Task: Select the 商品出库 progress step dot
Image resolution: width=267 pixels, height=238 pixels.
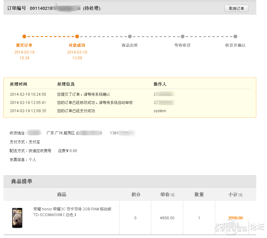Action: click(x=130, y=36)
